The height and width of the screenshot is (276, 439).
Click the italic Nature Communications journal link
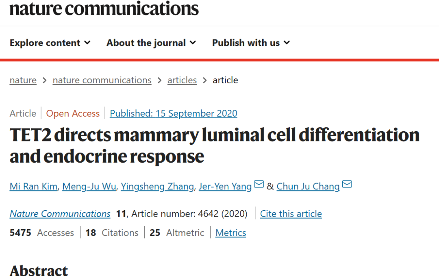60,214
